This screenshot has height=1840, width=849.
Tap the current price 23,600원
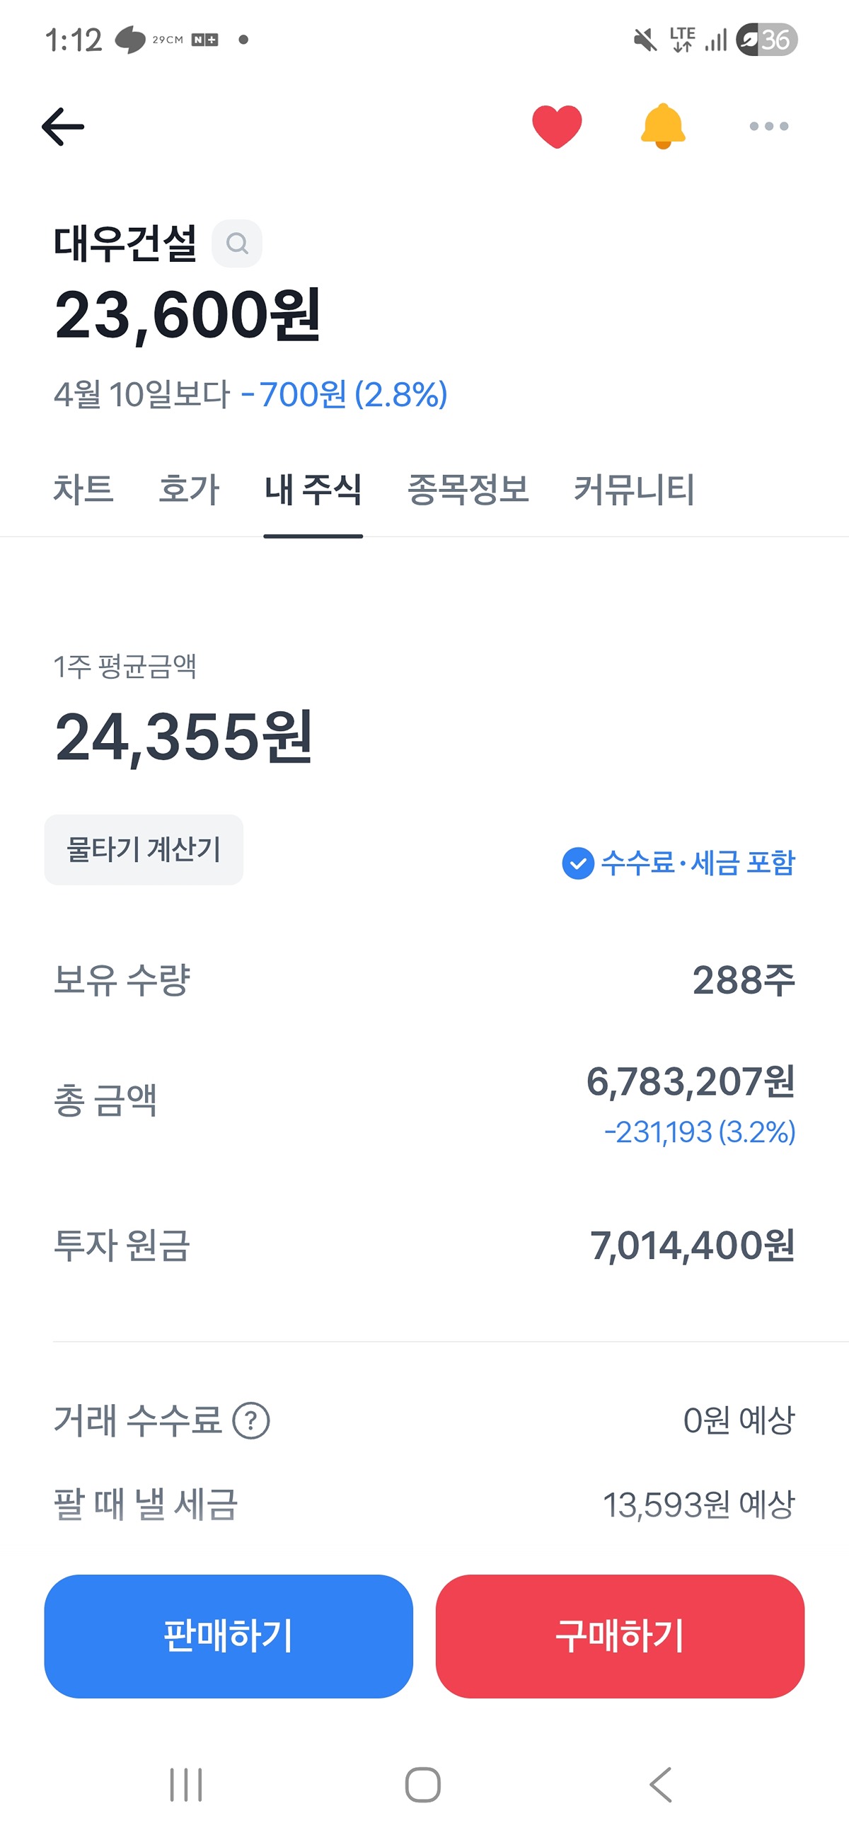click(187, 315)
